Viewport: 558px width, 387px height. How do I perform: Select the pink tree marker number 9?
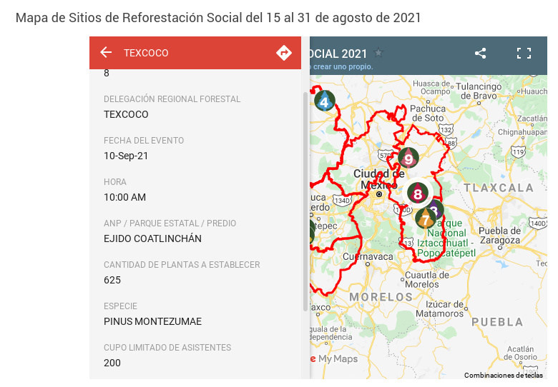[x=408, y=158]
